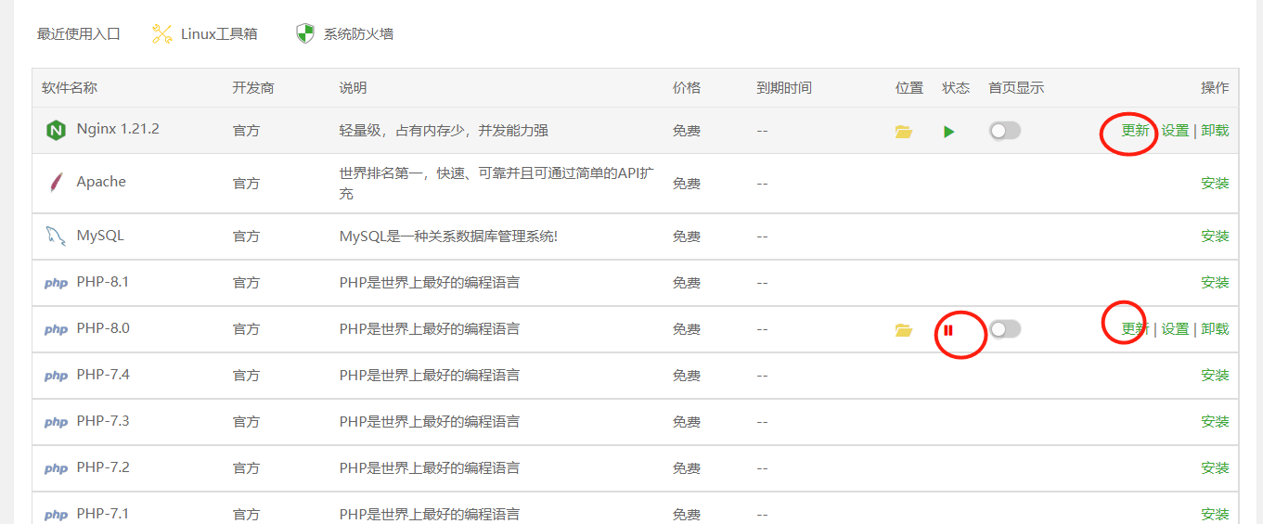Click the 状态 column header
Viewport: 1263px width, 524px height.
[956, 88]
